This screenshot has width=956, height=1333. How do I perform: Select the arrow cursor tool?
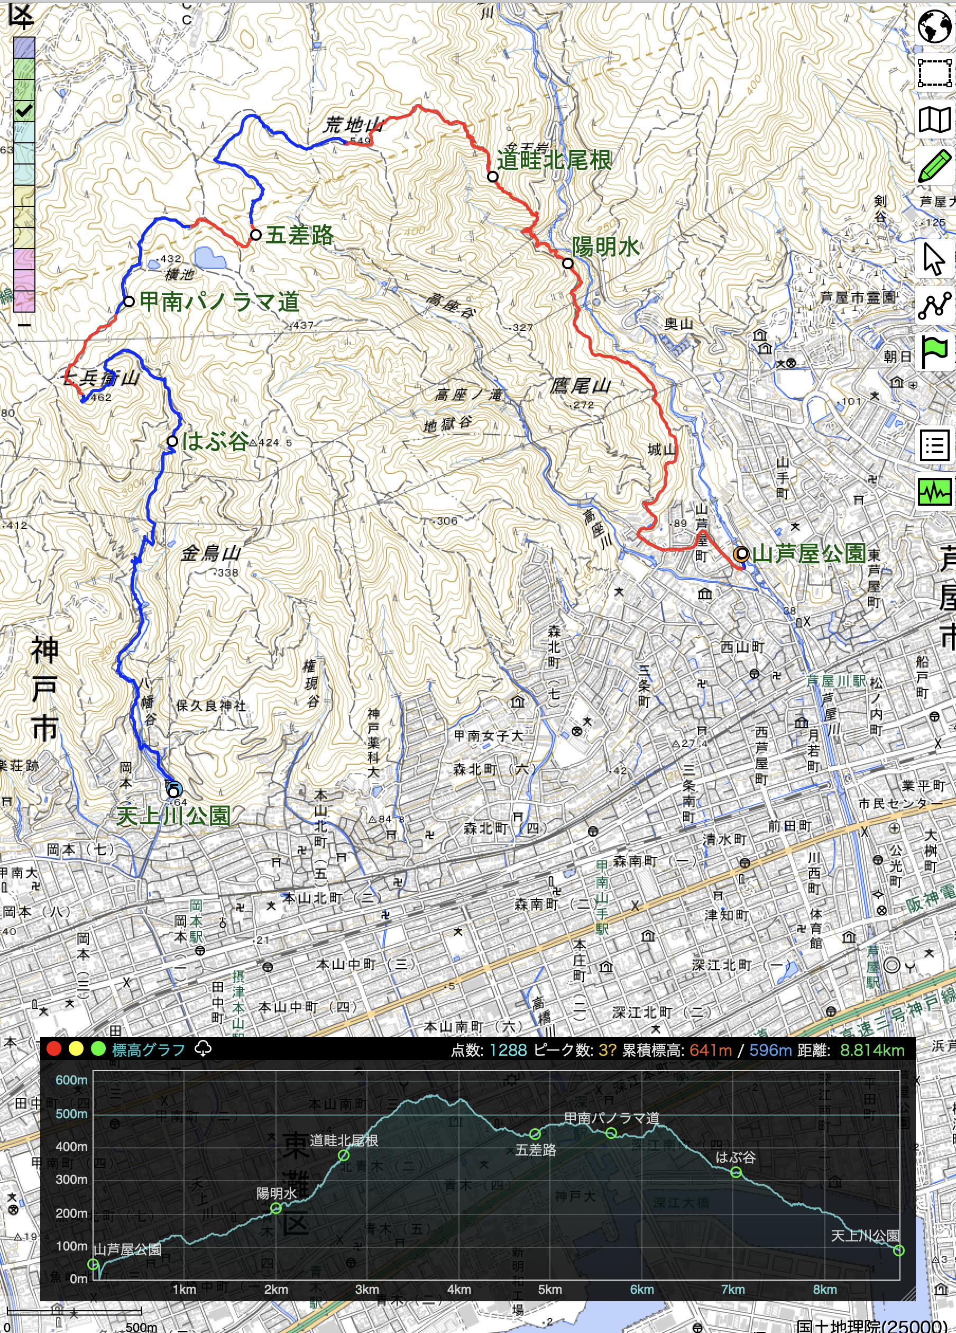tap(934, 259)
